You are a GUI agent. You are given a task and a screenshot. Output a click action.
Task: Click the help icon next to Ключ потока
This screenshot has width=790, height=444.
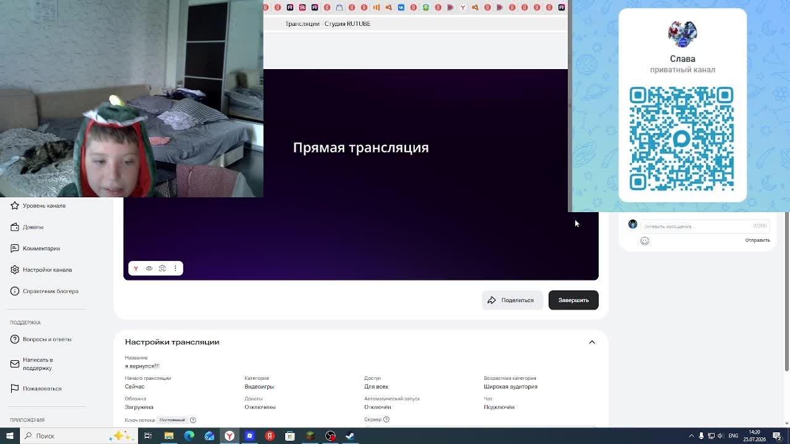pos(193,420)
